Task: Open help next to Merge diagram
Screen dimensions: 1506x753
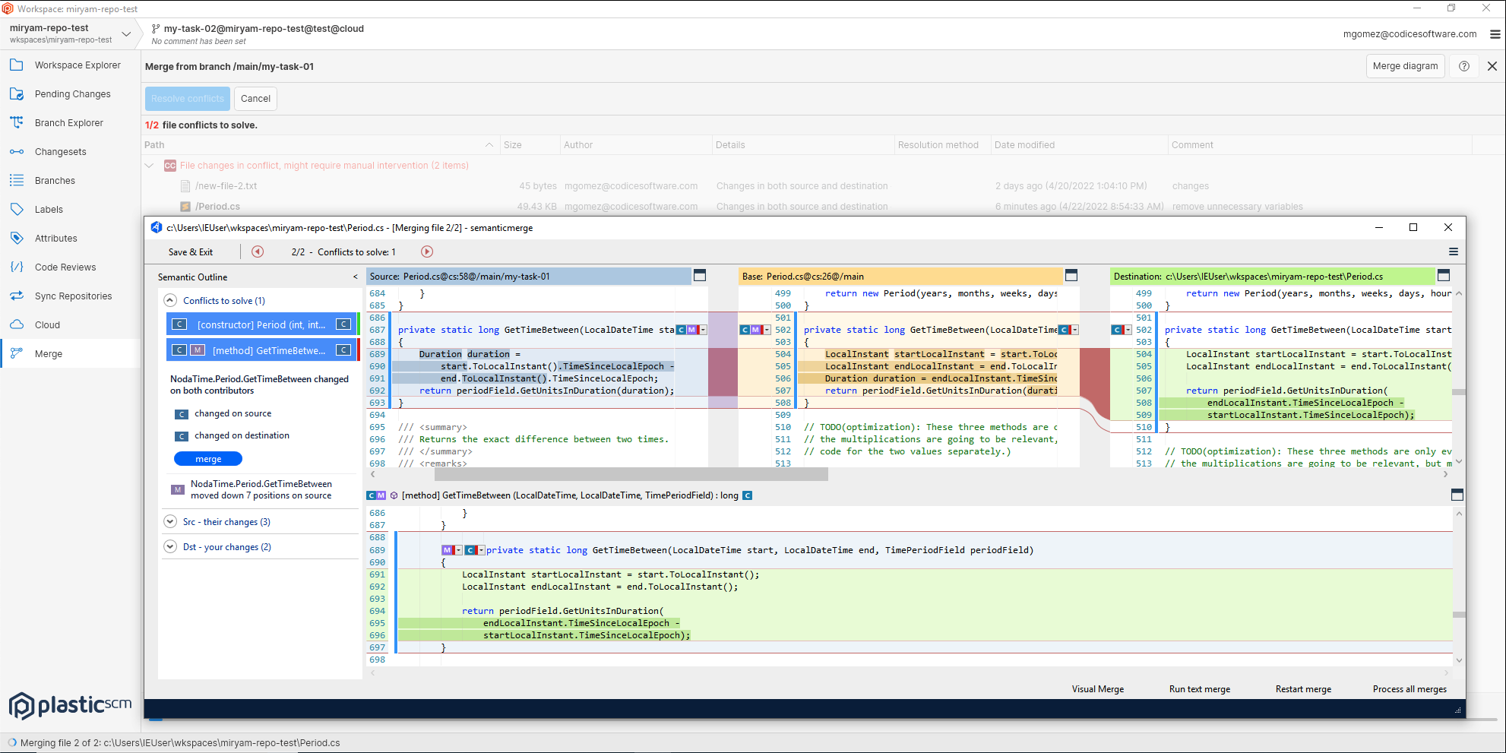Action: point(1463,66)
